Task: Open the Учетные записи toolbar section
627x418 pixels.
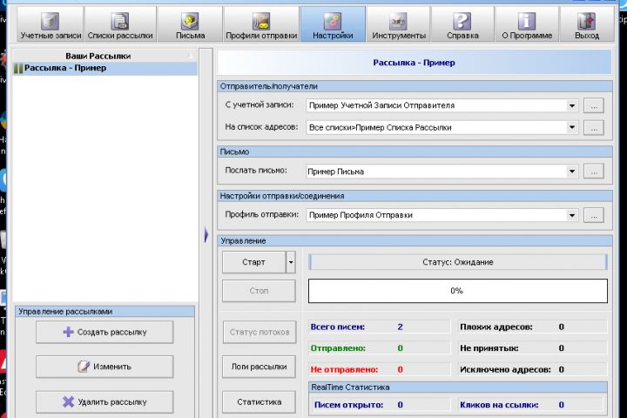Action: pyautogui.click(x=51, y=24)
